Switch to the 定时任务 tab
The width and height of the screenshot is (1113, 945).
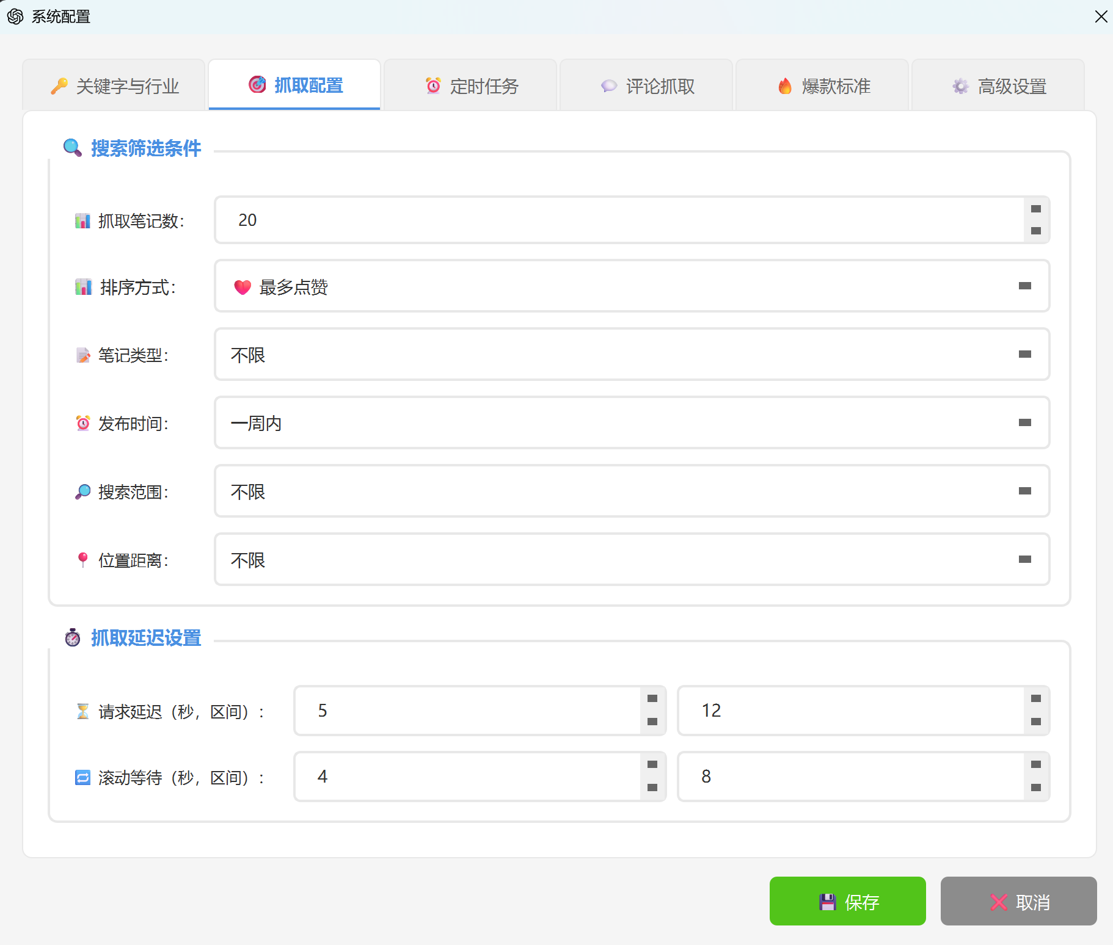(470, 85)
